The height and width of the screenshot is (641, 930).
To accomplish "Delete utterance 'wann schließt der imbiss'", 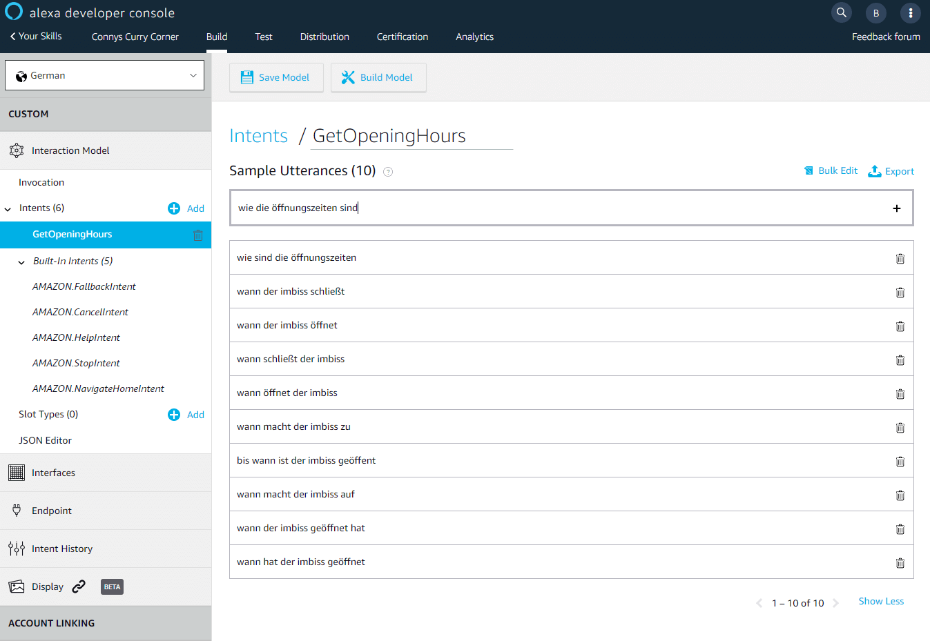I will click(900, 360).
